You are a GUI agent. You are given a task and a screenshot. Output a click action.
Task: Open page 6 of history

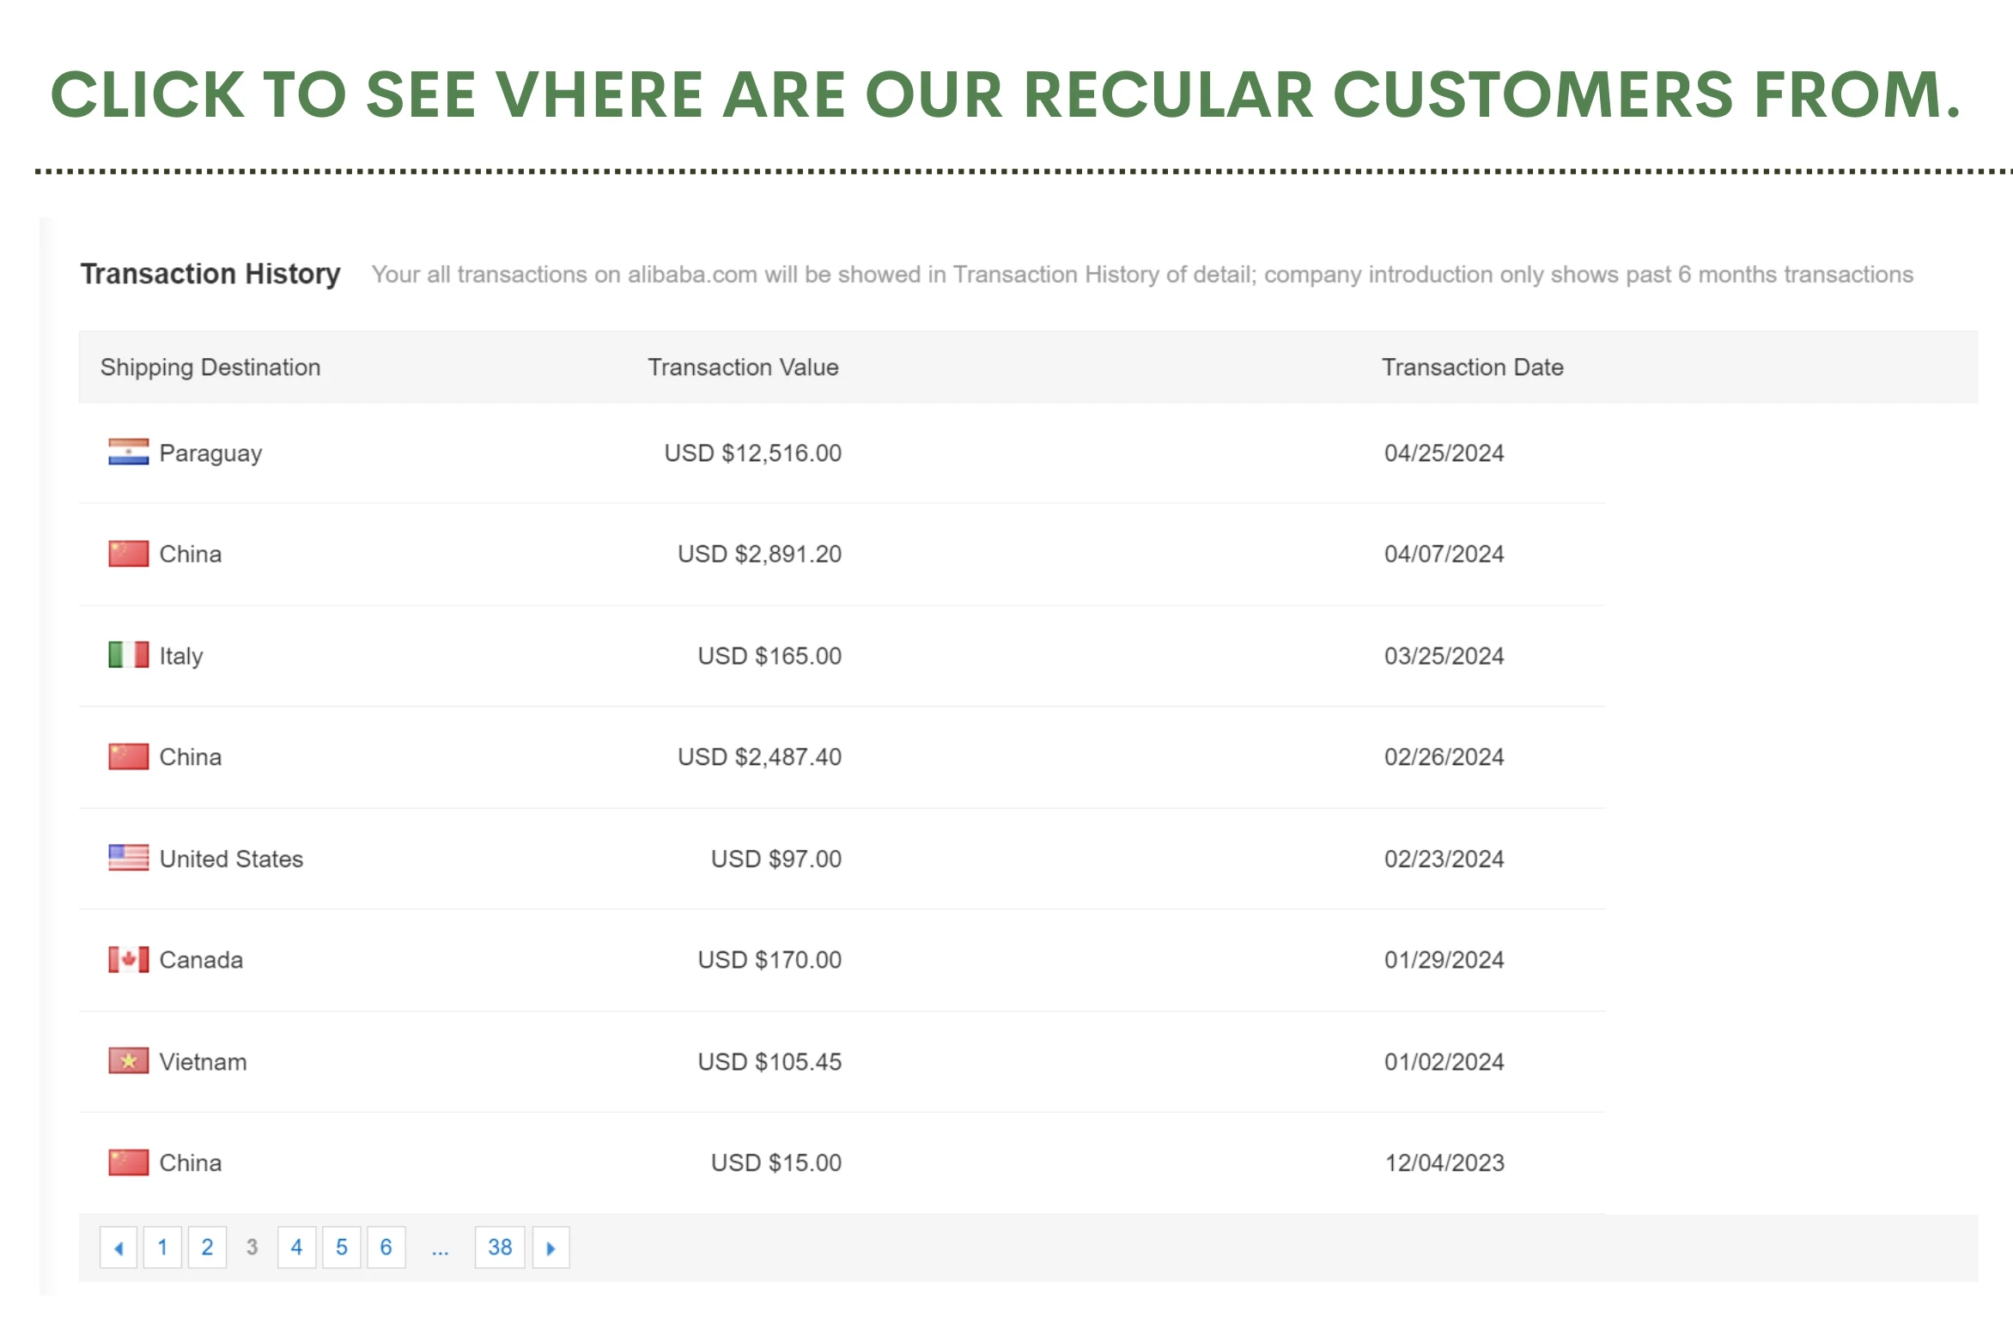386,1248
